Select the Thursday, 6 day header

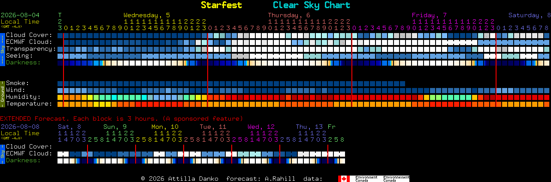(289, 15)
